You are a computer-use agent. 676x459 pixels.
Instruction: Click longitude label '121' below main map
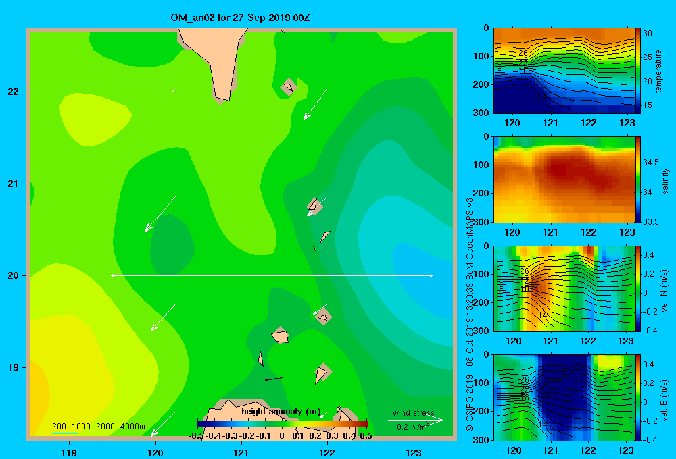(241, 452)
